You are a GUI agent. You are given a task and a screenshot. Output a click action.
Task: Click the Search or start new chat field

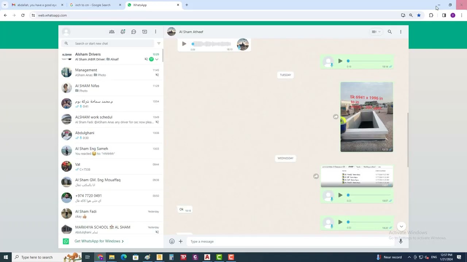coord(108,44)
